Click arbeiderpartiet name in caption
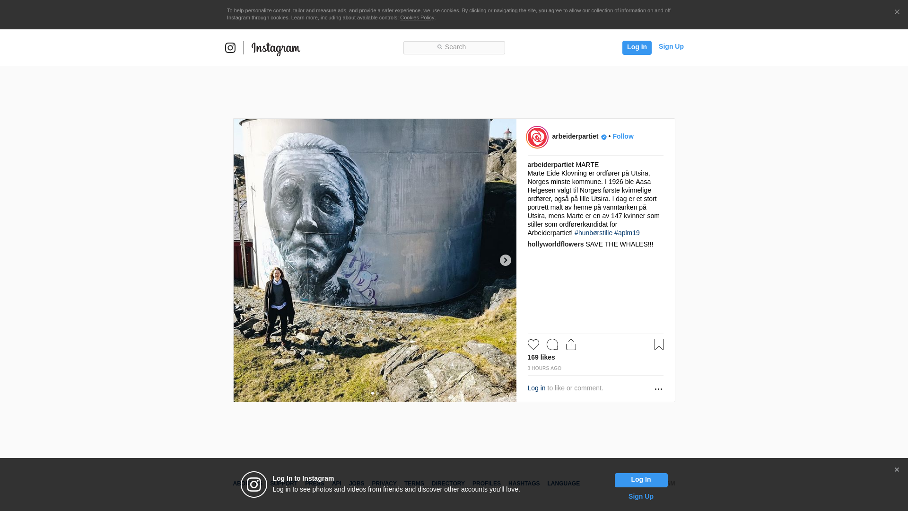This screenshot has height=511, width=908. pos(550,165)
